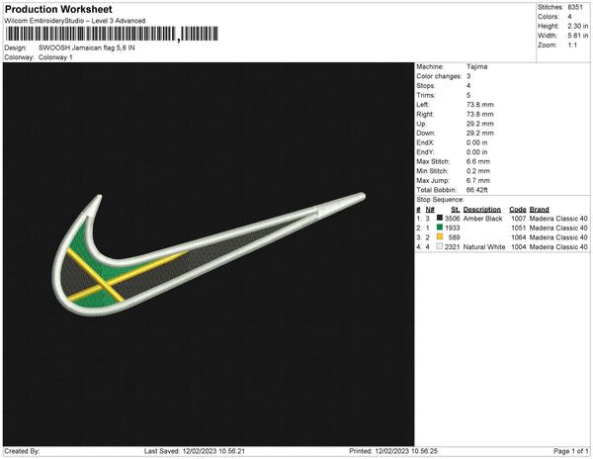
Task: Select 'Printed: 12/02/2023 10.56.25' text
Action: 393,451
